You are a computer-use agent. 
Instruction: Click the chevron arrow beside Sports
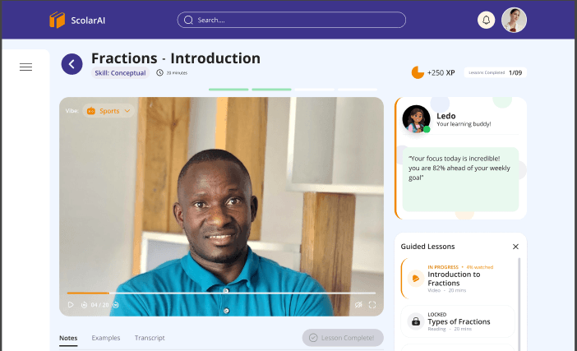click(127, 111)
